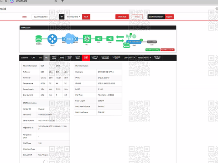Image resolution: width=218 pixels, height=163 pixels.
Task: Click the green globe icon above ONT
Action: [x=134, y=36]
